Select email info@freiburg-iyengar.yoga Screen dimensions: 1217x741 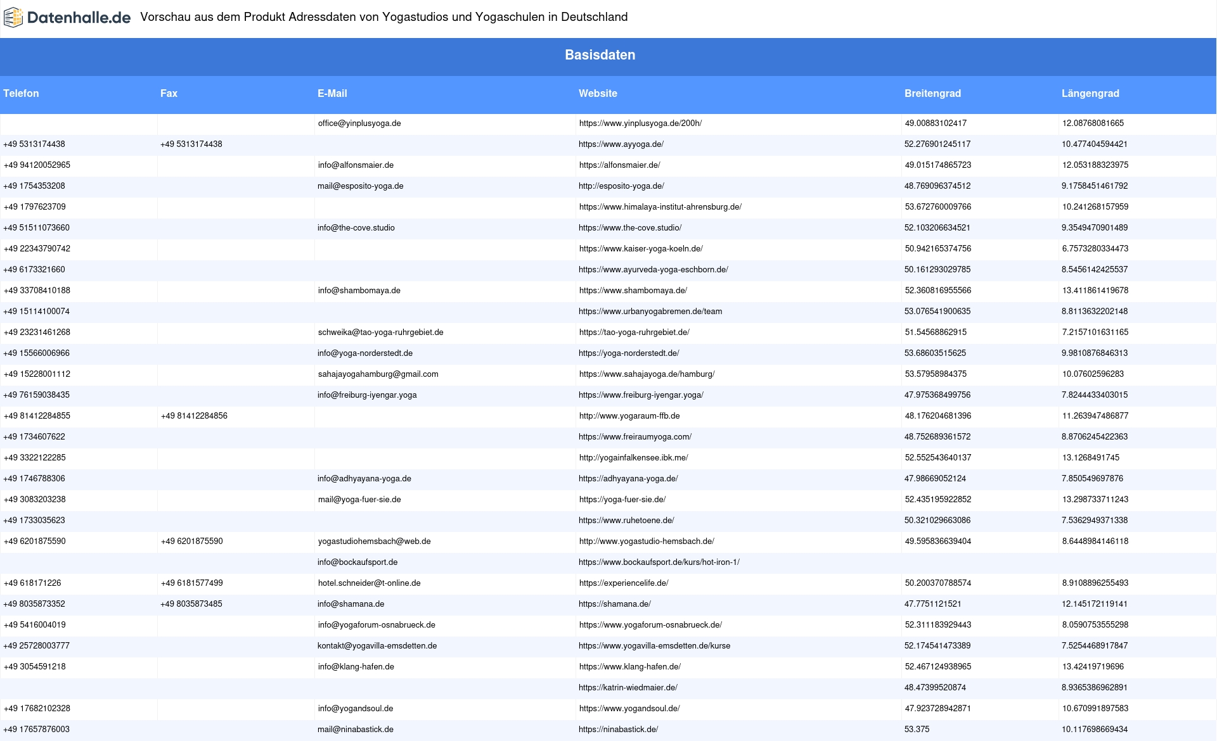pos(367,395)
